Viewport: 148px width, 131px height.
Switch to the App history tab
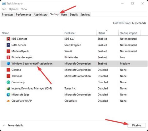point(41,15)
